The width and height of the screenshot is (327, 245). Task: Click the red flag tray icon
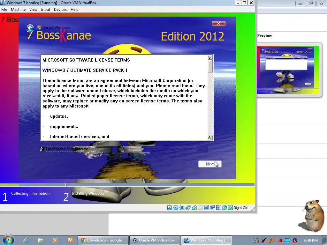279,241
